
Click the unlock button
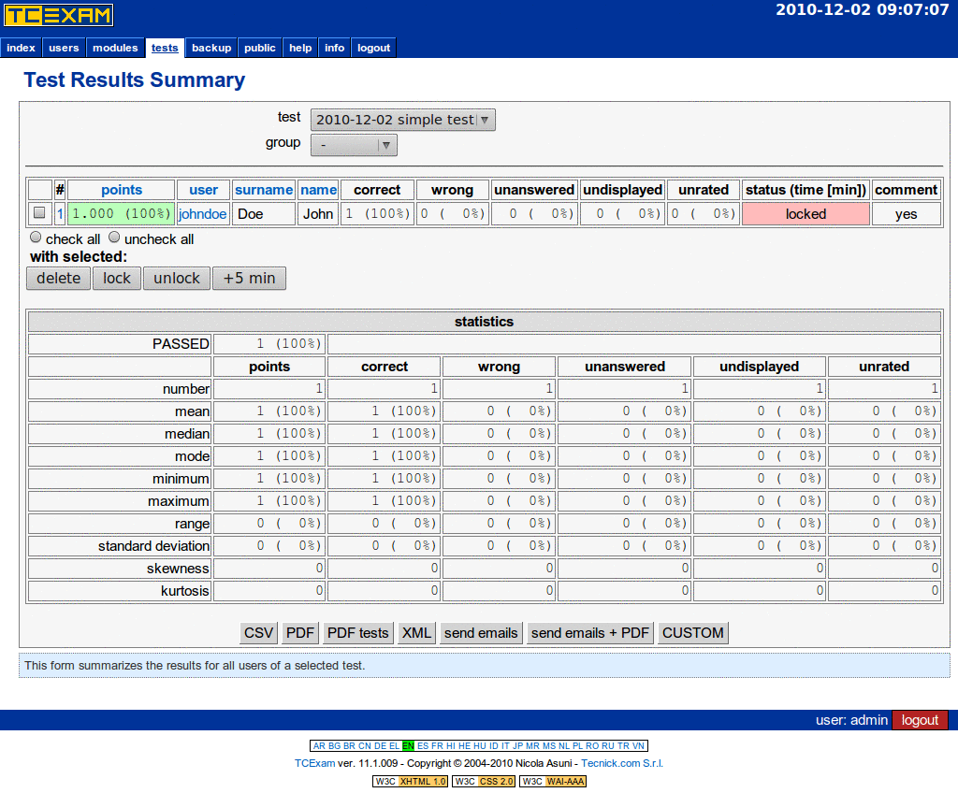point(177,279)
